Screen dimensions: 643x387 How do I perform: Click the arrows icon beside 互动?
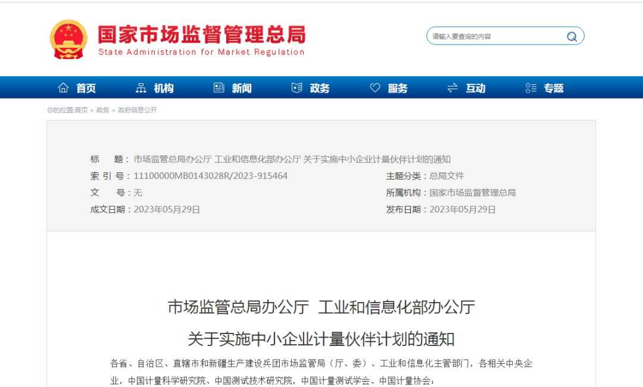coord(452,88)
